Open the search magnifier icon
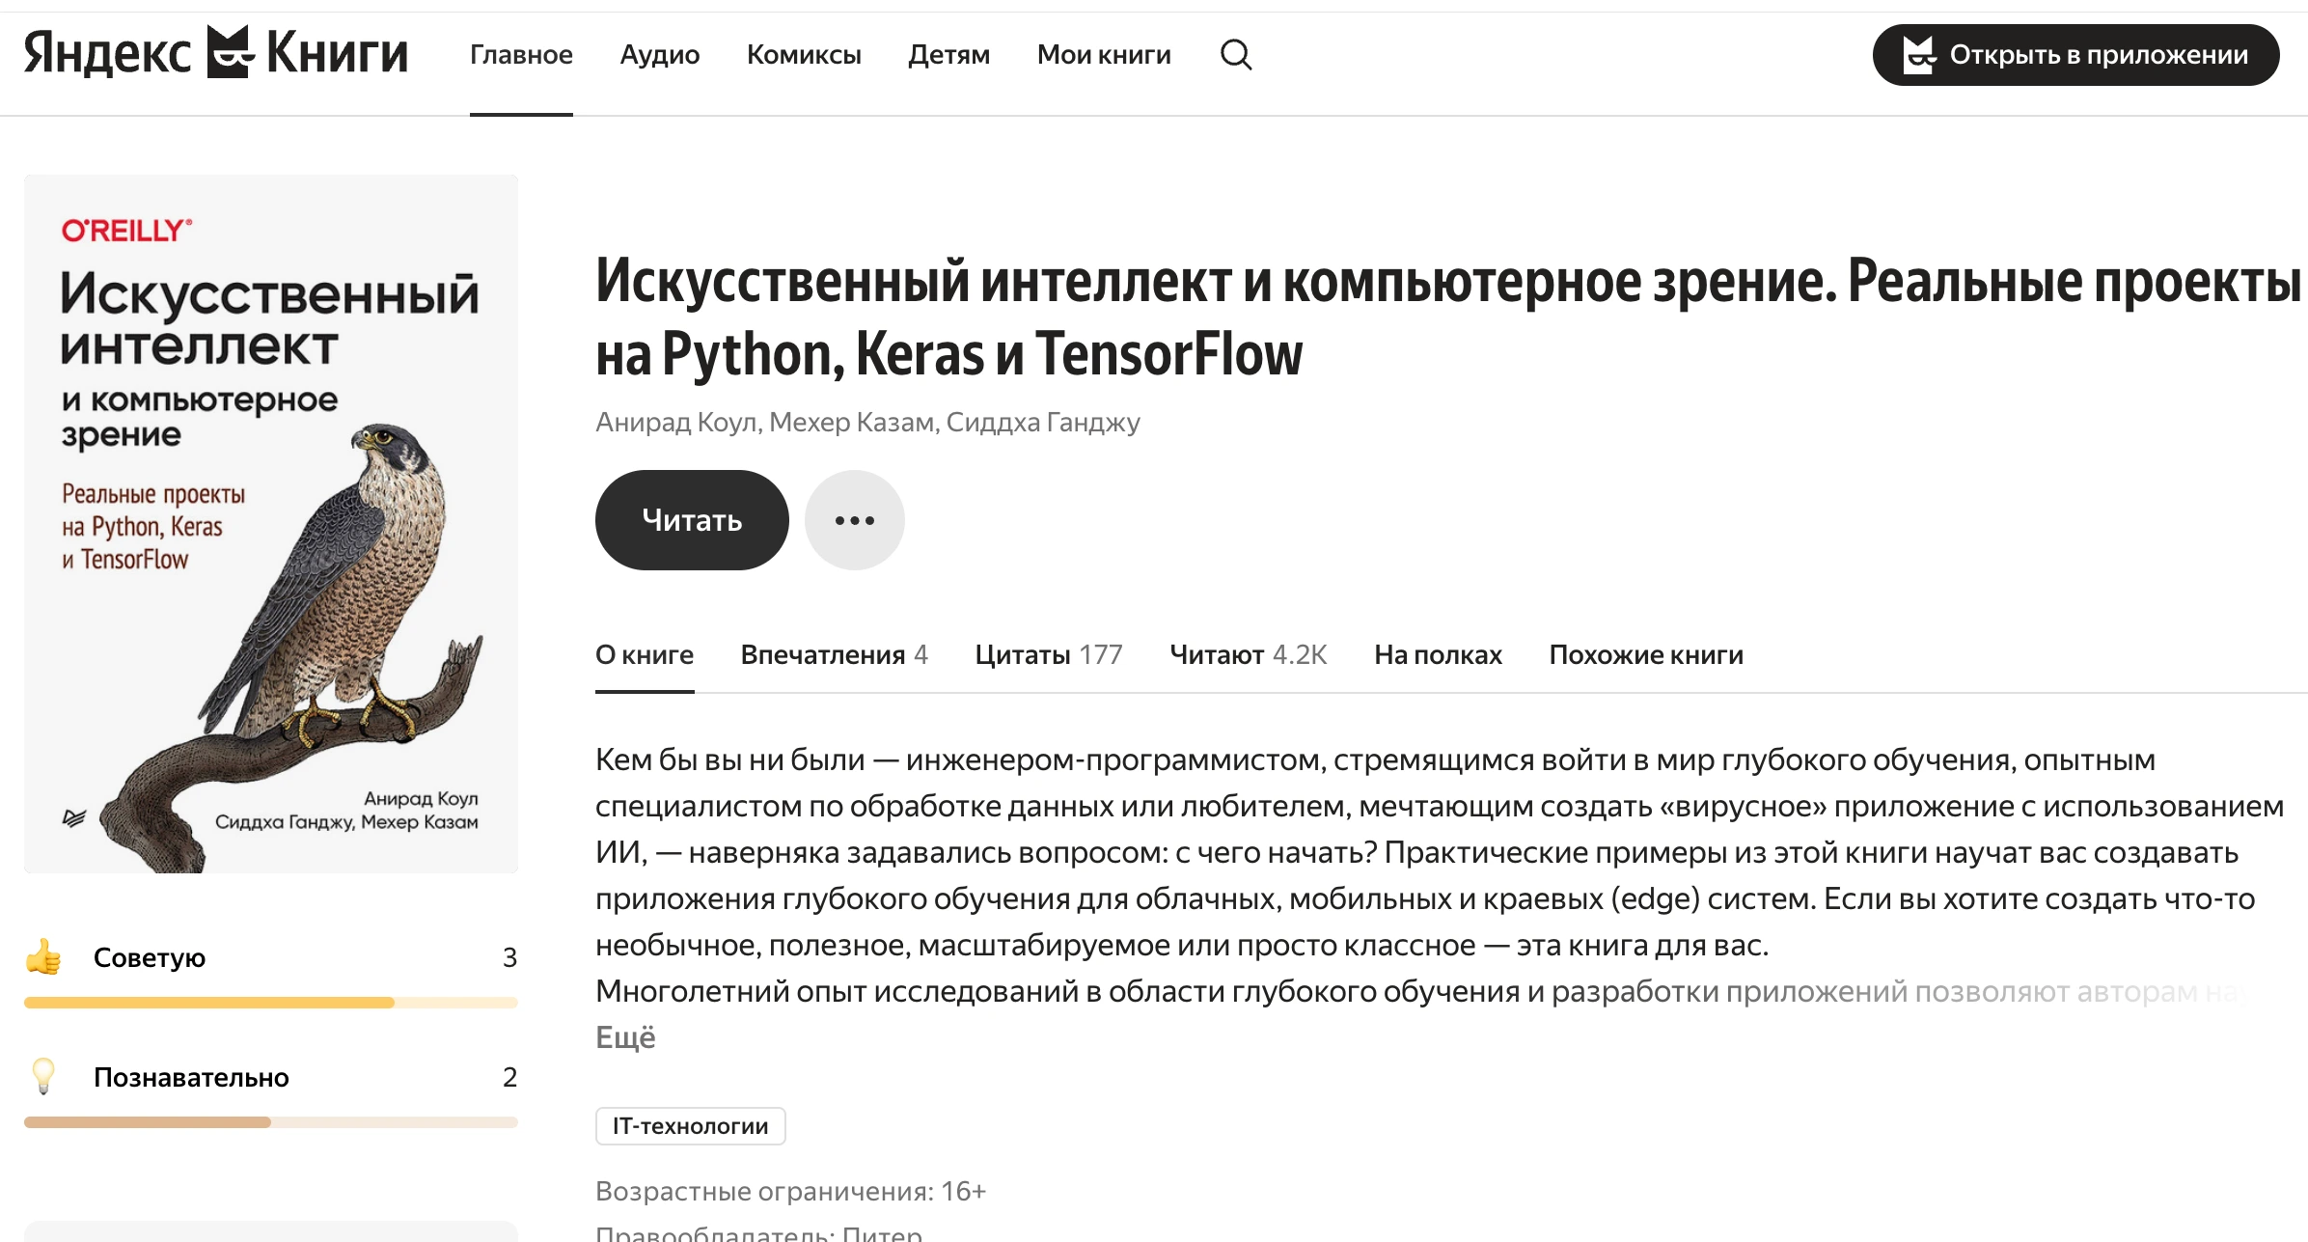This screenshot has height=1242, width=2308. [1236, 55]
